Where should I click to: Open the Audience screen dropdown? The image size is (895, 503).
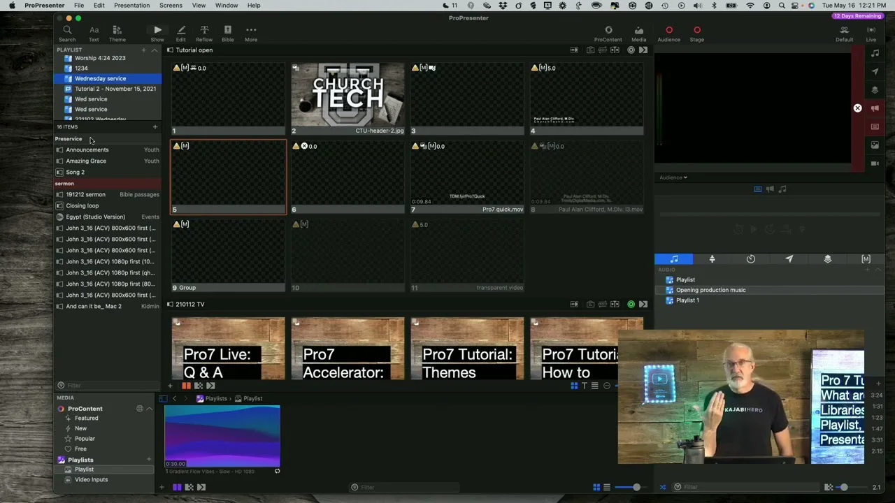(673, 177)
